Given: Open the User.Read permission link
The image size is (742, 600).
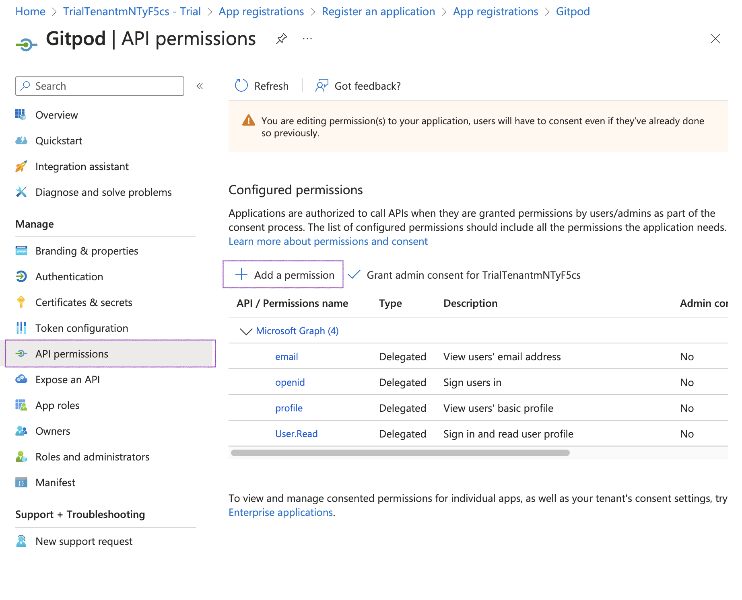Looking at the screenshot, I should tap(296, 434).
